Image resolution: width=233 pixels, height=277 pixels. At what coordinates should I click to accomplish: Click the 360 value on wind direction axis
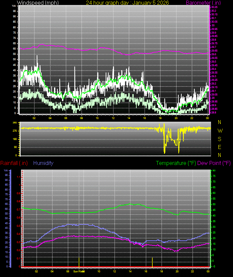pos(15,123)
